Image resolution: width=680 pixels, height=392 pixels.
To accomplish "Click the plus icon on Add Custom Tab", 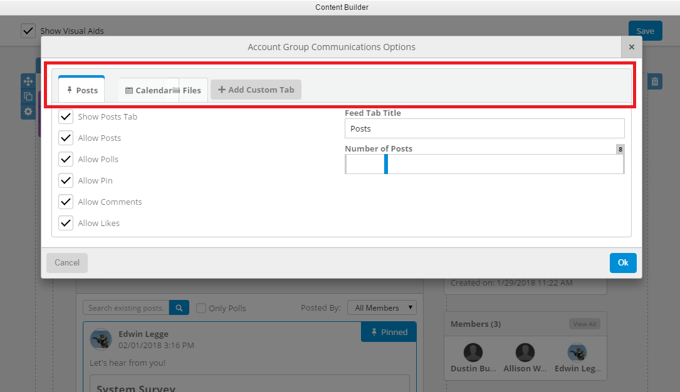I will pos(222,90).
